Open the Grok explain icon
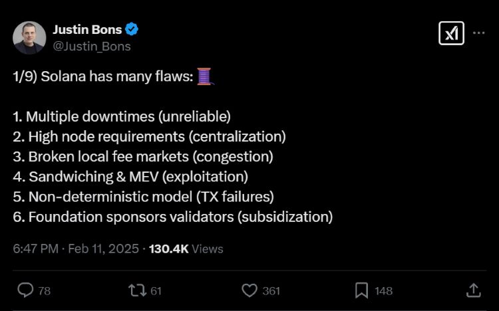Image resolution: width=499 pixels, height=311 pixels. coord(451,33)
